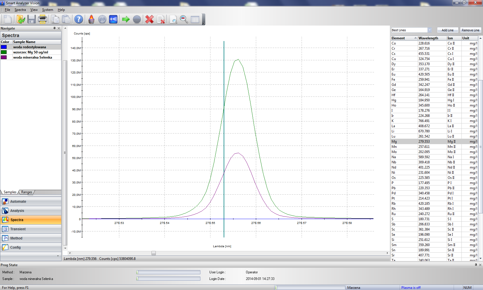Open the Transient navigation section
This screenshot has width=483, height=290.
(31, 229)
